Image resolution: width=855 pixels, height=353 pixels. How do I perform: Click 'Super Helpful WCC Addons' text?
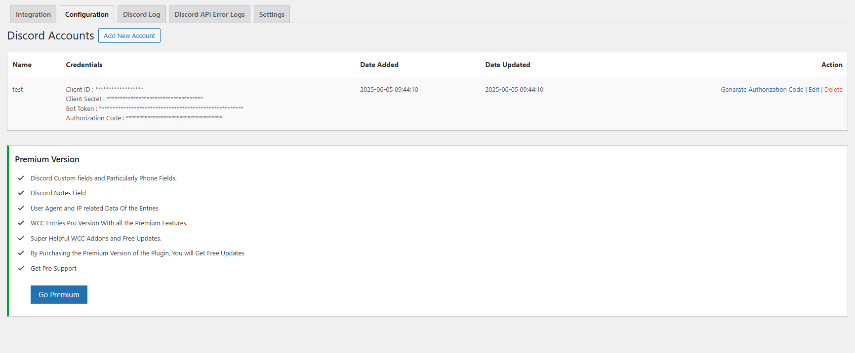tap(96, 239)
